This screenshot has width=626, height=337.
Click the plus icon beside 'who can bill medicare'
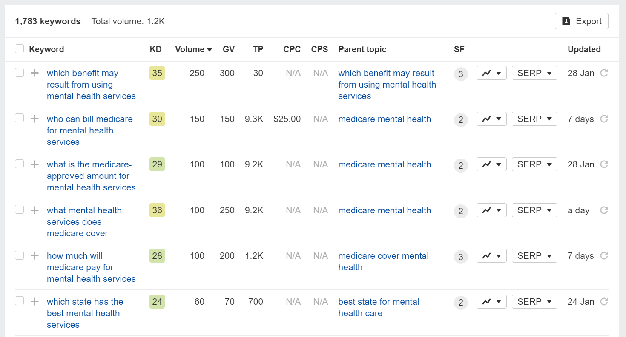click(x=34, y=119)
